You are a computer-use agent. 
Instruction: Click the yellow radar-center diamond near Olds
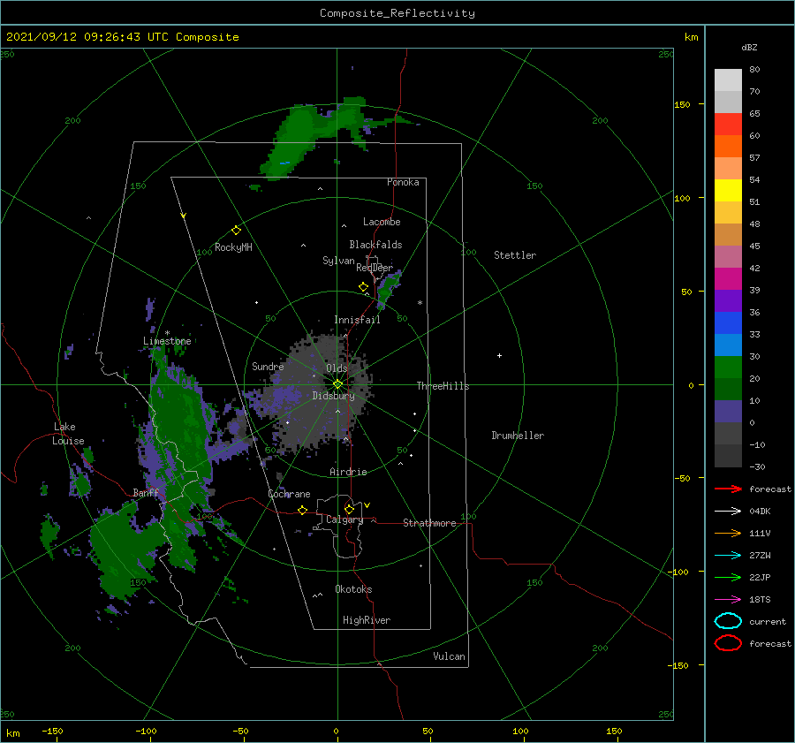(x=337, y=384)
